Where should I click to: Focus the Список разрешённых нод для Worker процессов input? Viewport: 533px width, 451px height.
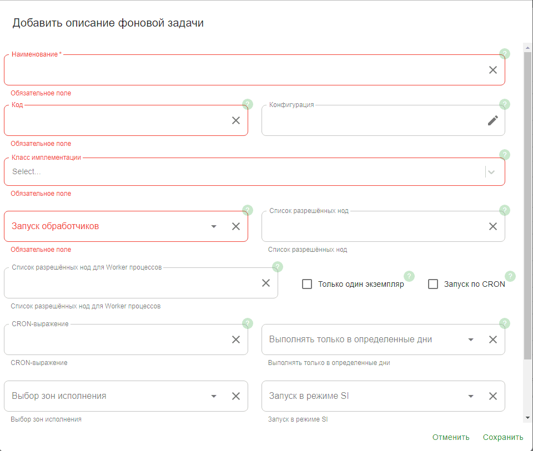(x=130, y=283)
